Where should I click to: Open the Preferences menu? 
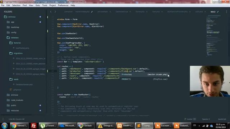(x=63, y=5)
